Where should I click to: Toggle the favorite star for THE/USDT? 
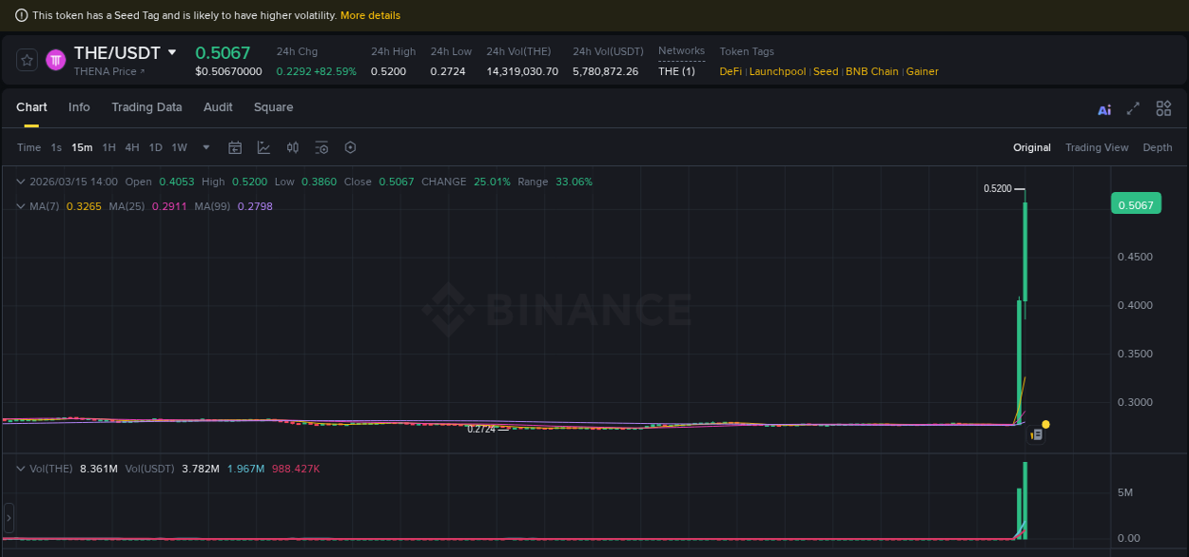click(x=26, y=59)
